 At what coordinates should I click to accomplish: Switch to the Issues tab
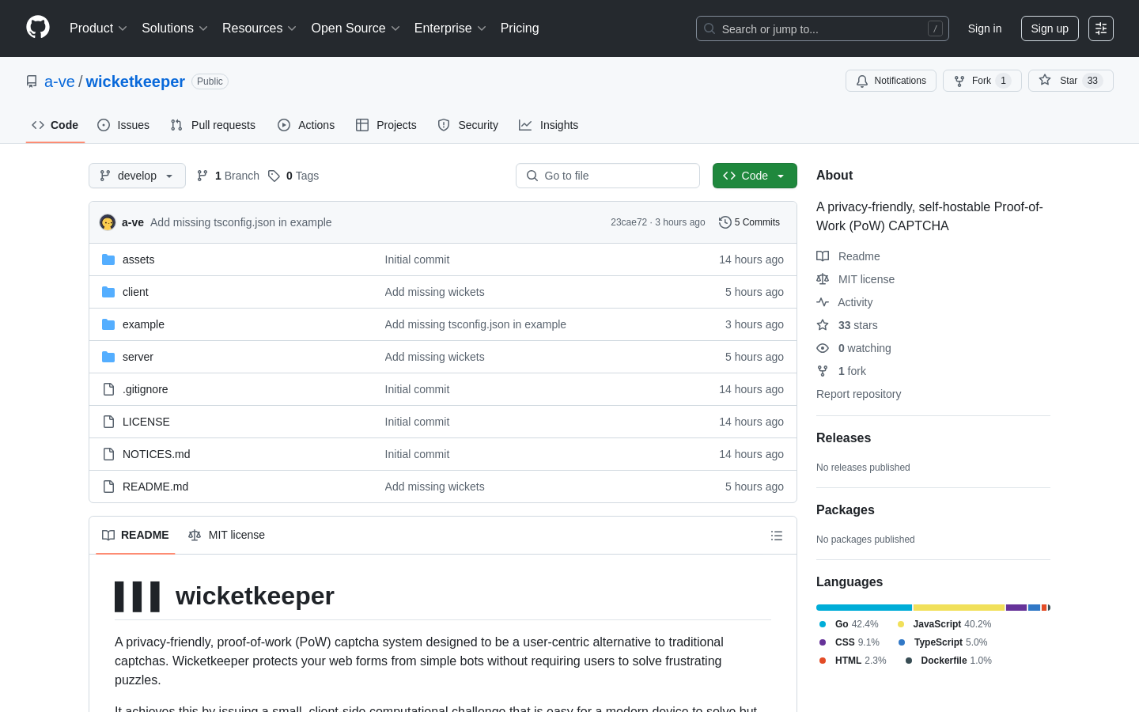coord(123,125)
